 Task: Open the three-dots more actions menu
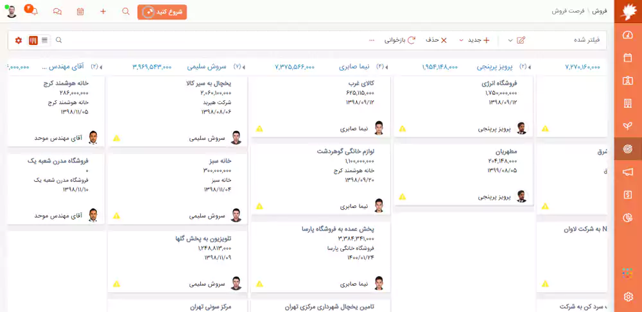[x=372, y=40]
